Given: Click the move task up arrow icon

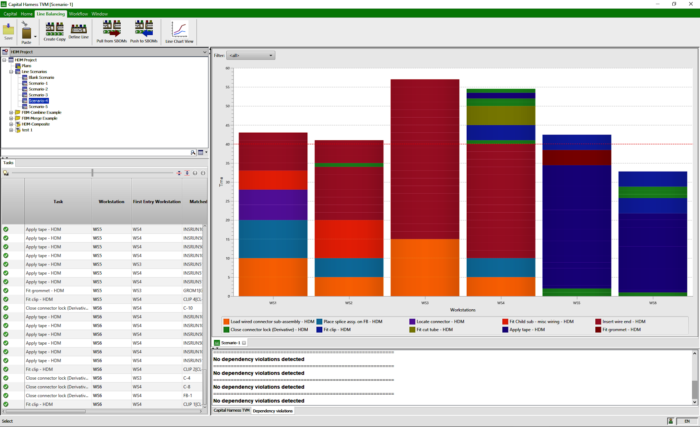Looking at the screenshot, I should [195, 173].
